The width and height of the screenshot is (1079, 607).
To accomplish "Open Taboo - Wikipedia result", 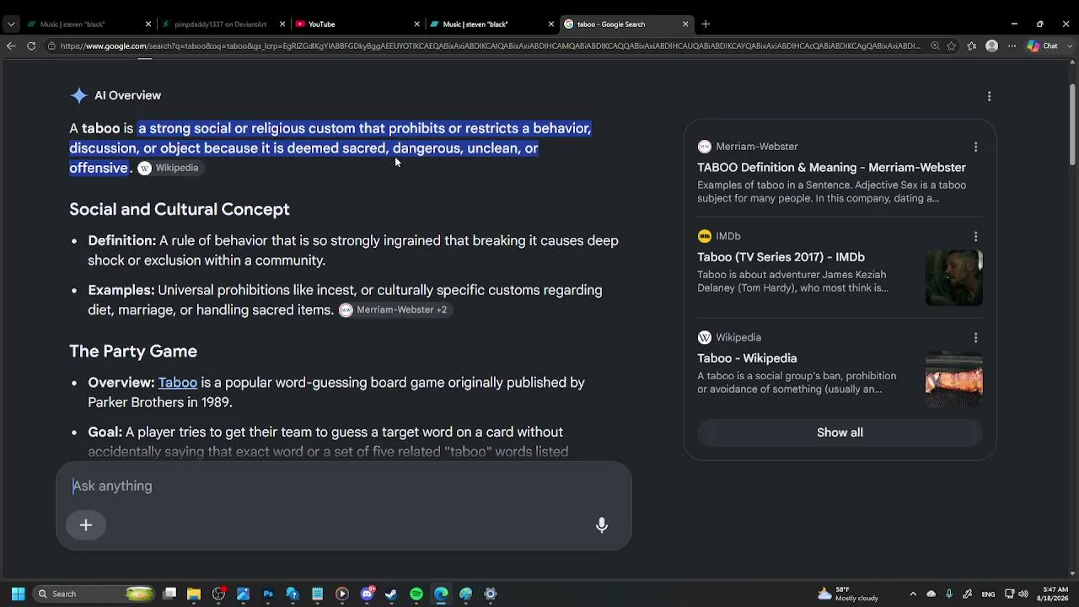I will (747, 358).
